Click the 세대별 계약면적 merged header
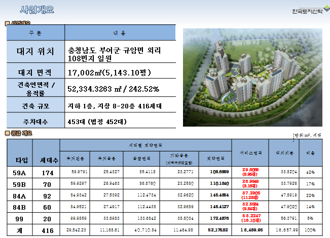Screen dimensions: 330x238 tap(145, 145)
